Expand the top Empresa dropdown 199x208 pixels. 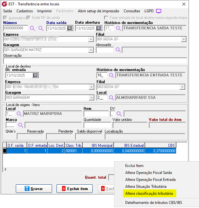coord(91,39)
